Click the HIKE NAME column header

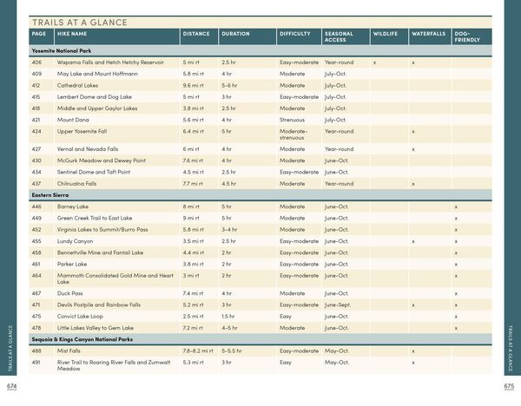tap(72, 34)
